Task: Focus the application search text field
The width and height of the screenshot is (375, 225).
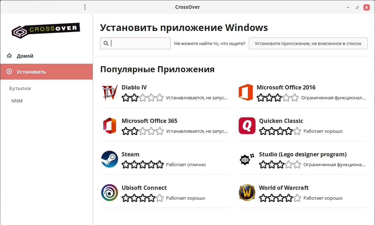Action: (x=140, y=43)
